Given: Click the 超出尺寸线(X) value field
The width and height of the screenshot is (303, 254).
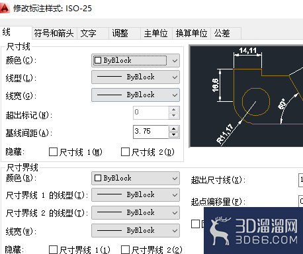Looking at the screenshot, I should tap(301, 180).
